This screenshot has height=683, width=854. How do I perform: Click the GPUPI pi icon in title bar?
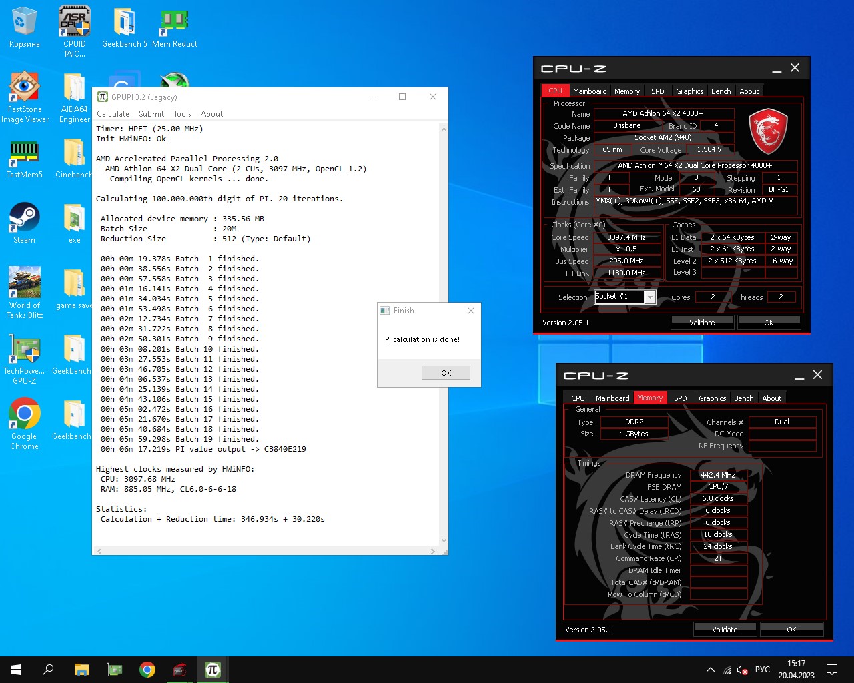pyautogui.click(x=103, y=97)
